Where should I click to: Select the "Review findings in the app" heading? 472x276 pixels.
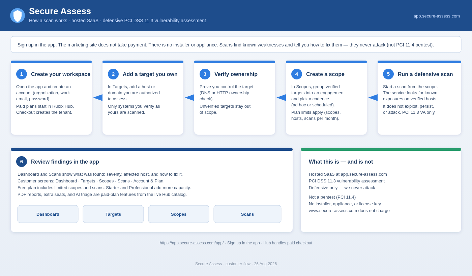click(65, 162)
